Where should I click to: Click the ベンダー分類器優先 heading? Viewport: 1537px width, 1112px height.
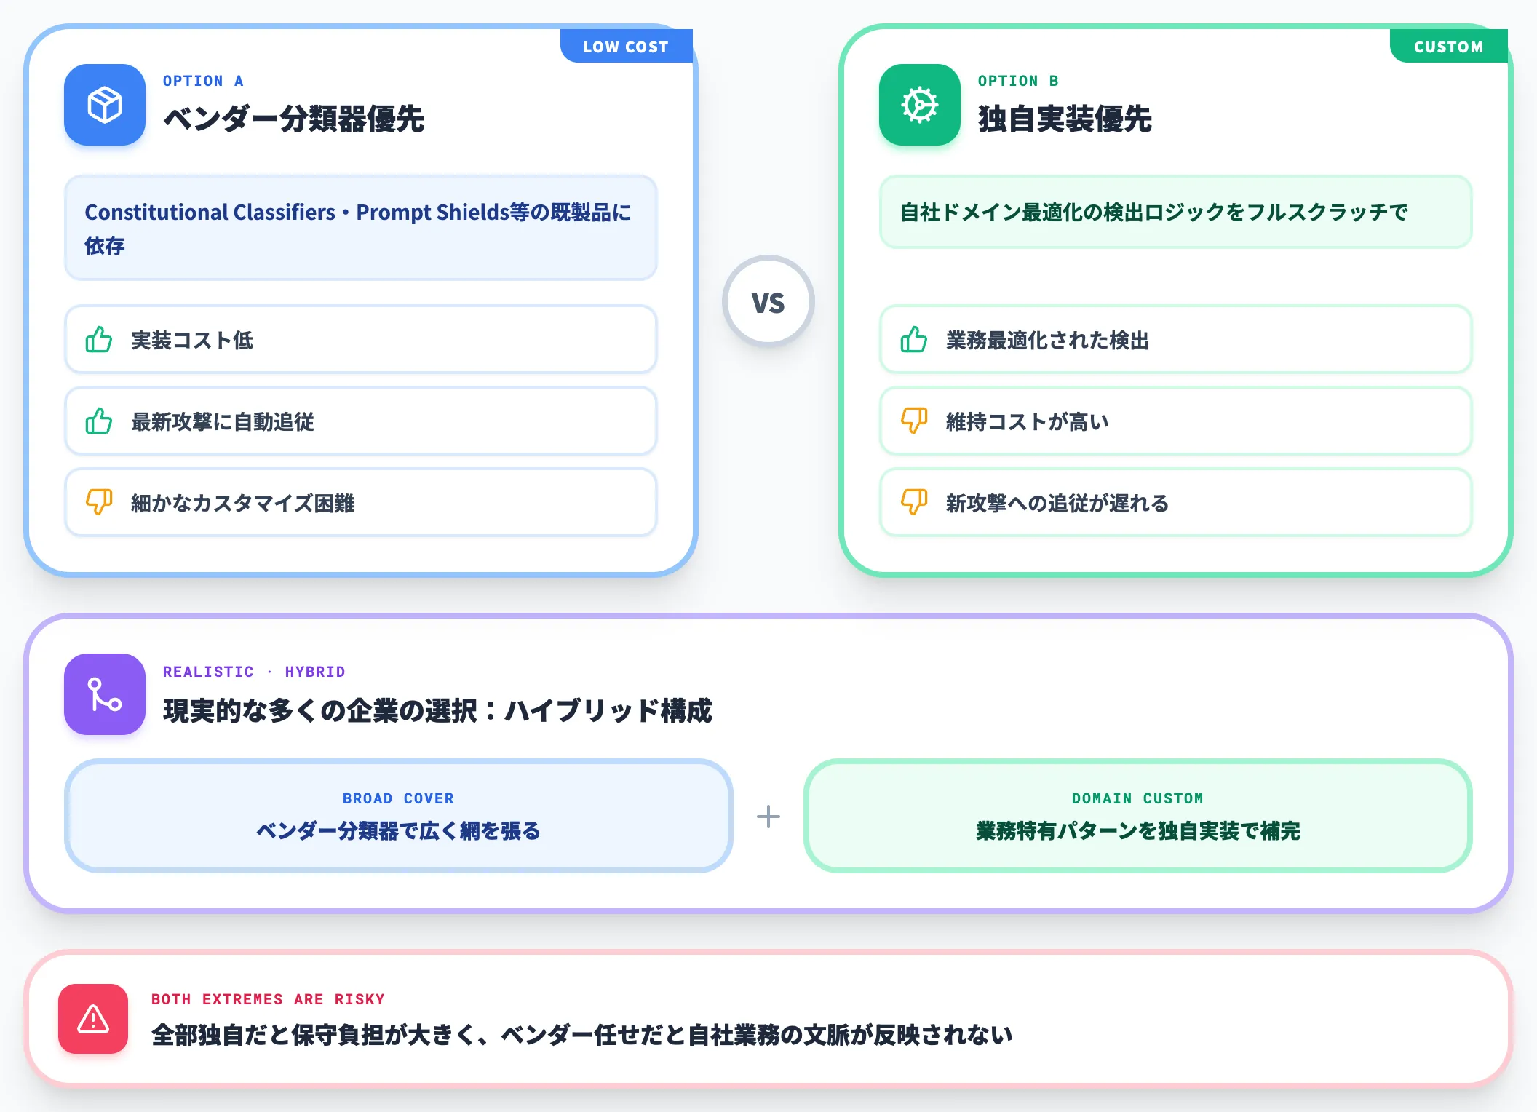click(293, 119)
